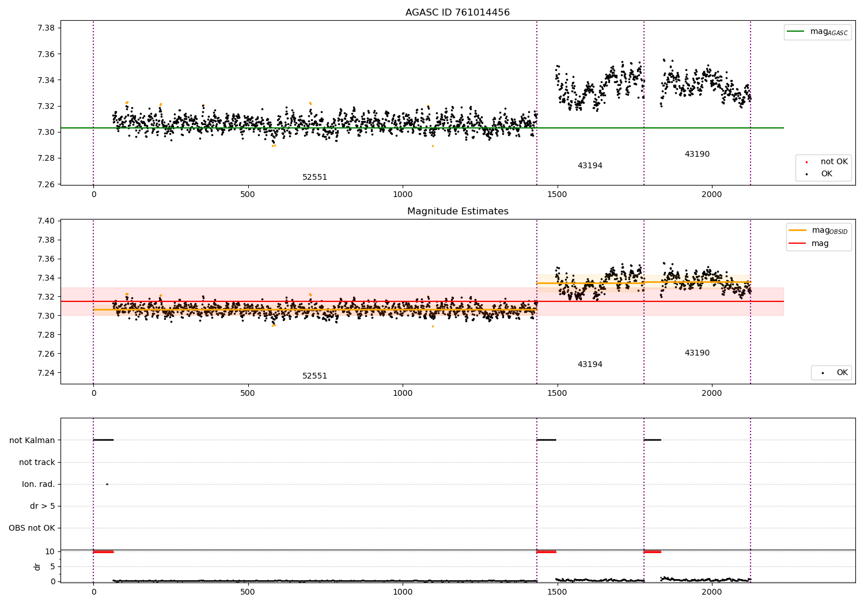Click the "2000" x-tick under the bottom plot

(712, 592)
